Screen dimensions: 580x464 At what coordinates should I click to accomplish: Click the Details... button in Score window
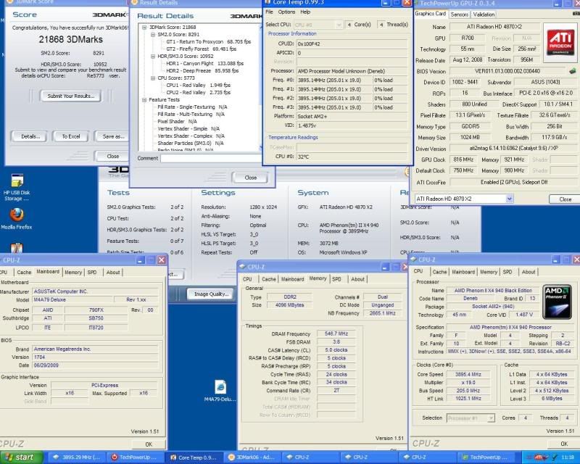point(30,136)
